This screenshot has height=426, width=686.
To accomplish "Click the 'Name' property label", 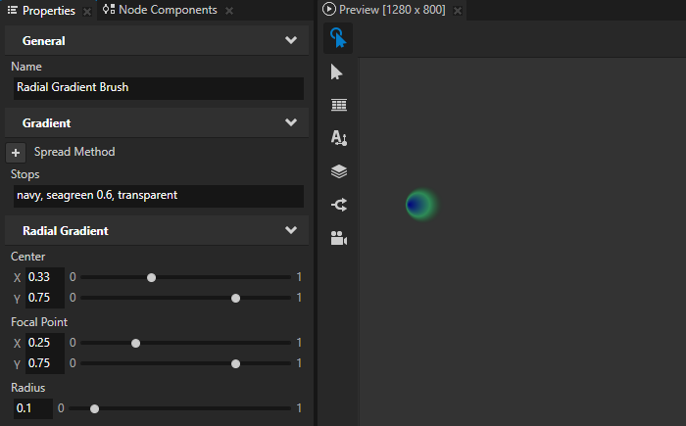I will pos(26,67).
